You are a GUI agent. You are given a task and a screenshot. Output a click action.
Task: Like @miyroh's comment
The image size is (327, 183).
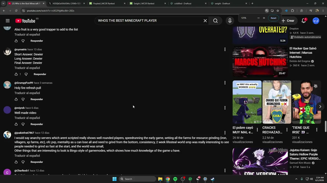(x=16, y=124)
